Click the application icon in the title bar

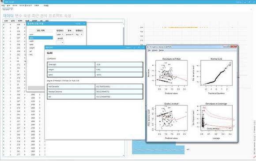click(x=2, y=2)
